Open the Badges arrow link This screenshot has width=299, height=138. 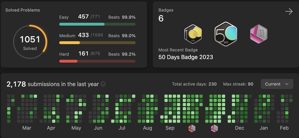(289, 12)
